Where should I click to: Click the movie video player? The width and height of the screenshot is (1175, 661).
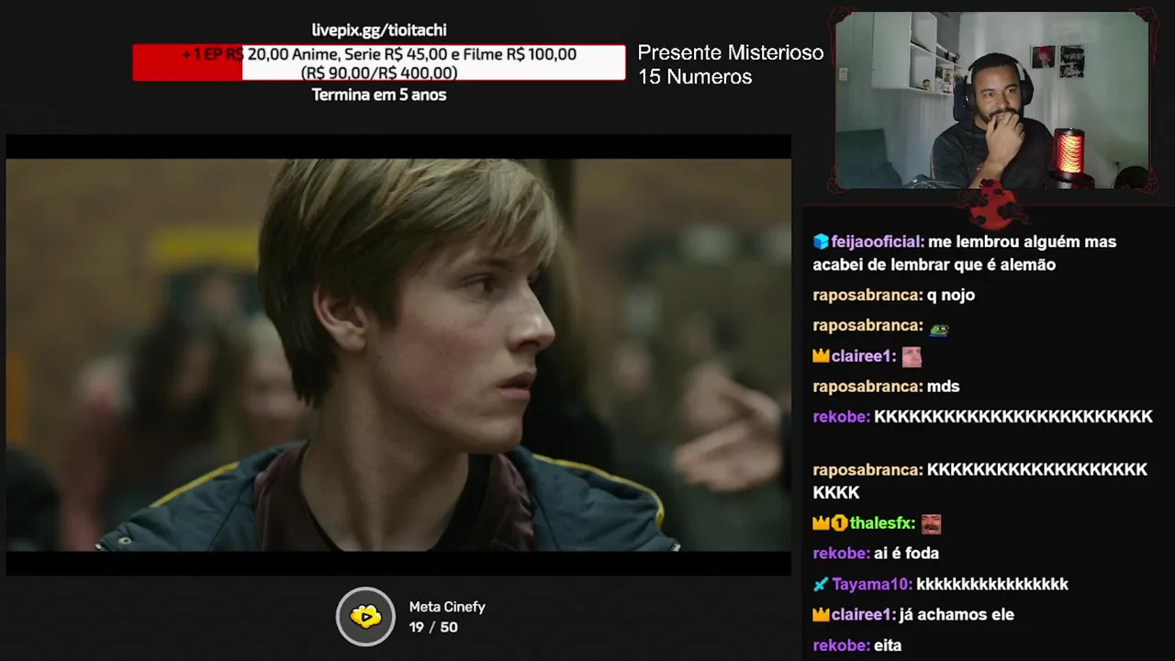[x=398, y=354]
